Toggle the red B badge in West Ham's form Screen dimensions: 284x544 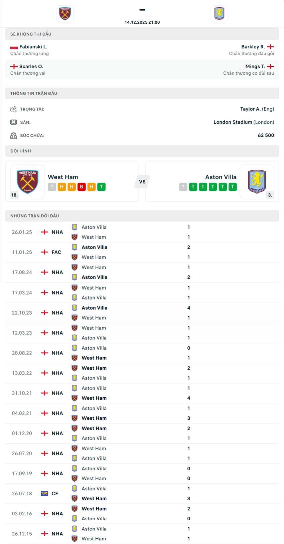pyautogui.click(x=82, y=187)
